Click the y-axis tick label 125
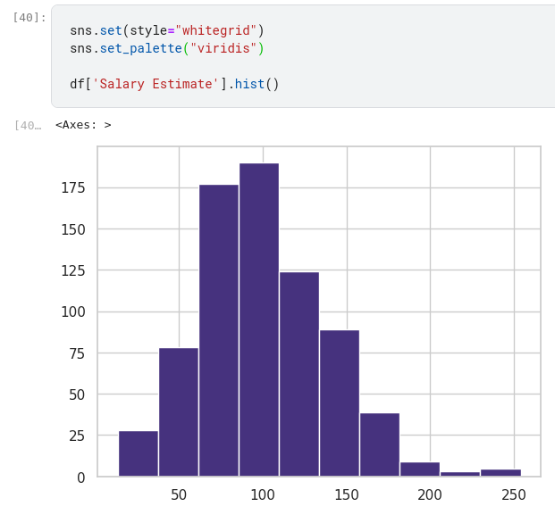This screenshot has width=555, height=515. [x=73, y=270]
